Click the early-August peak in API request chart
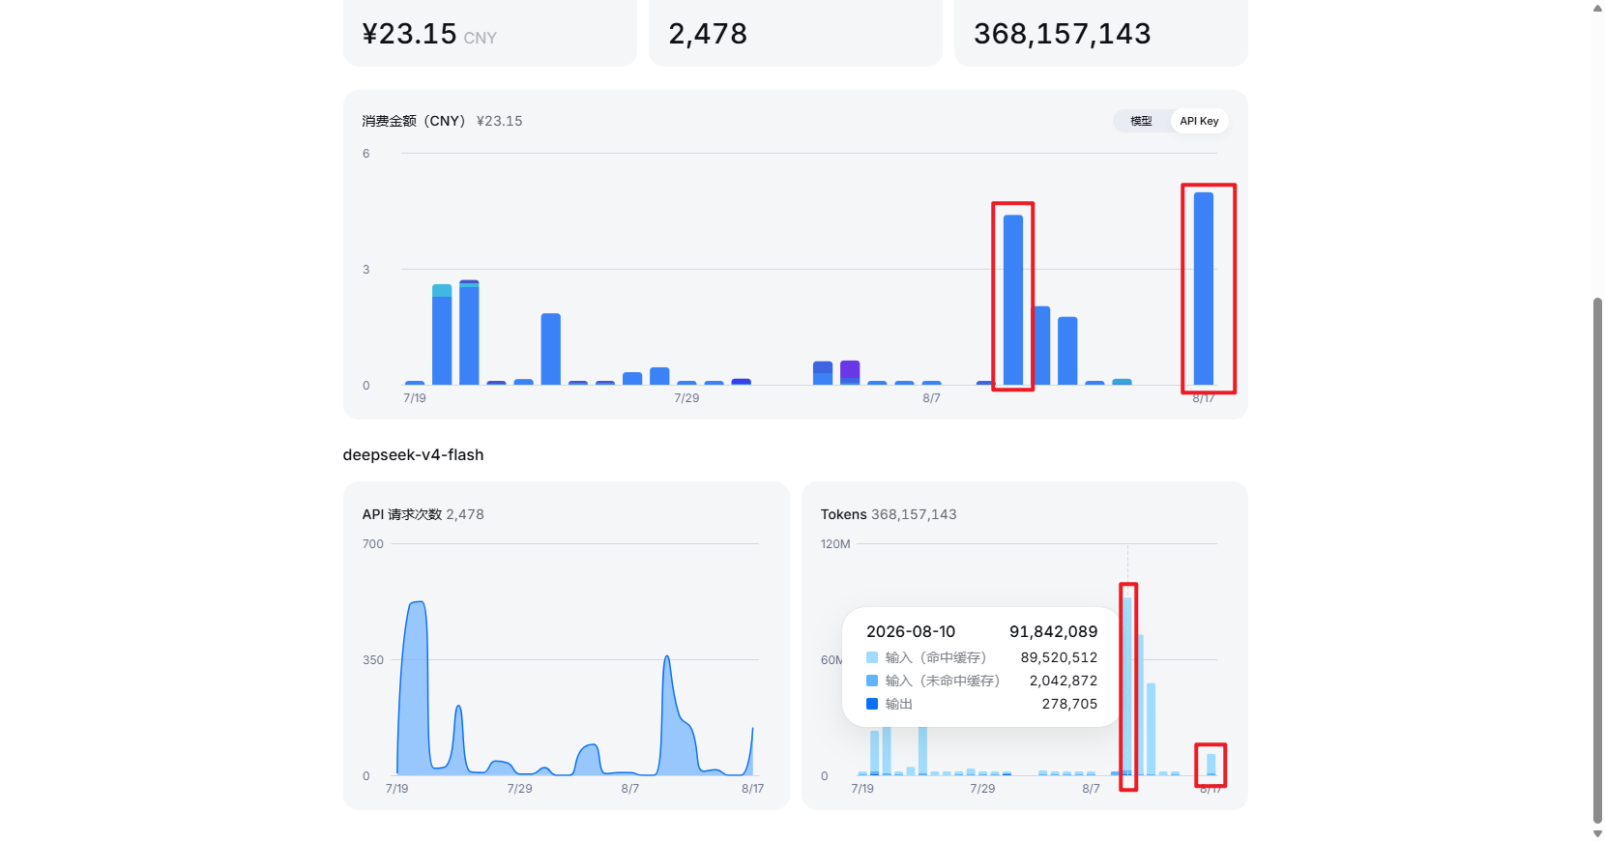The image size is (1605, 841). point(666,658)
